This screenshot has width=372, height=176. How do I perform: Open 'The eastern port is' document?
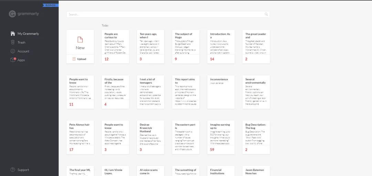click(186, 137)
